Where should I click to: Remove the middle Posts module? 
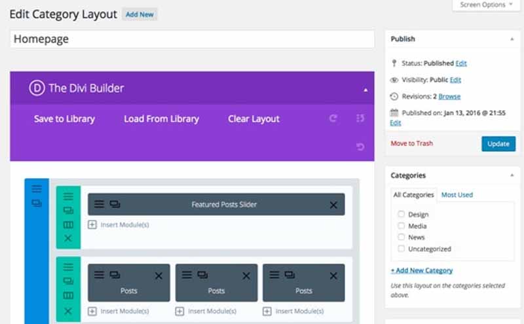click(x=246, y=276)
